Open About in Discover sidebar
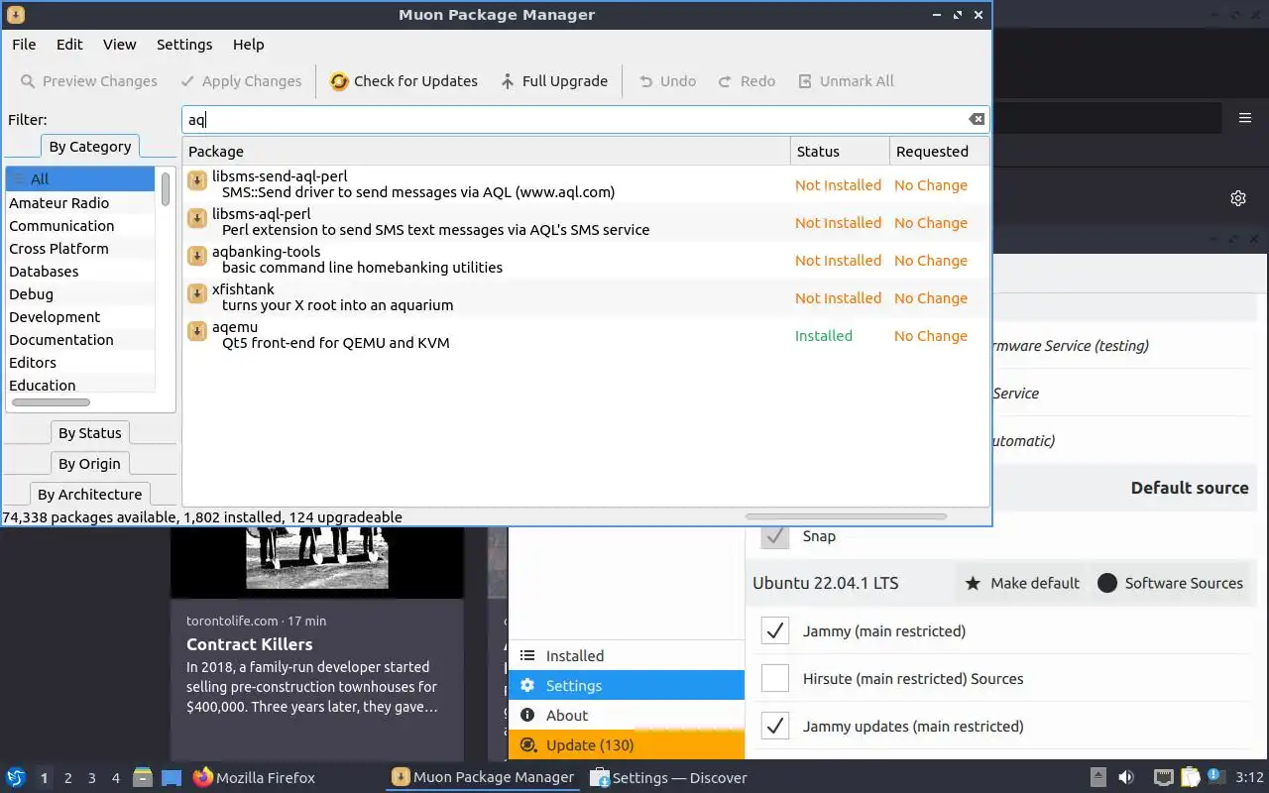 point(627,715)
